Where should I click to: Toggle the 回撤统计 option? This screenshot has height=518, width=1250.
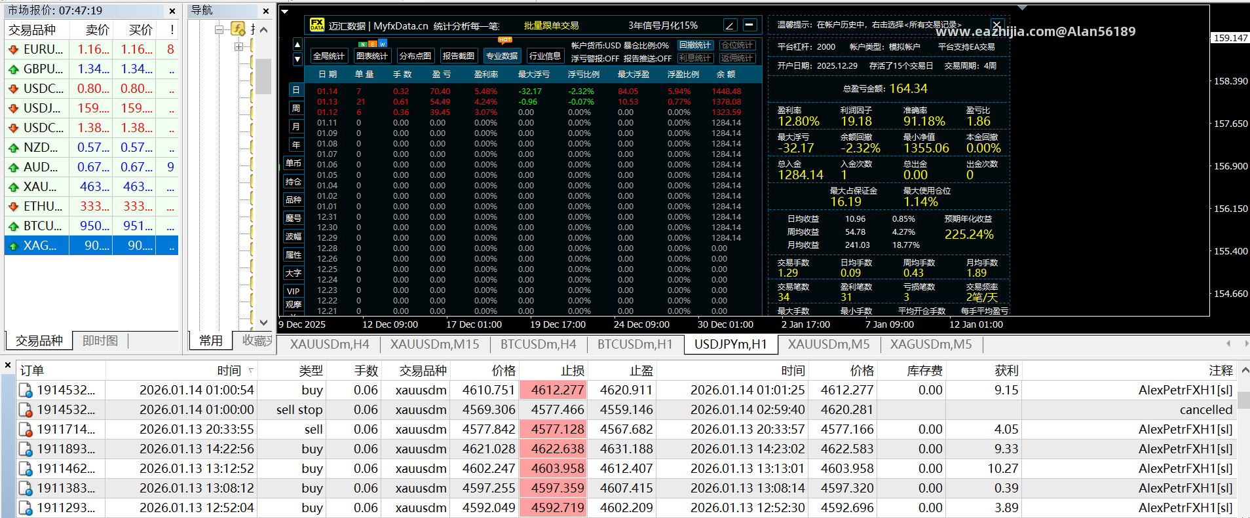695,45
